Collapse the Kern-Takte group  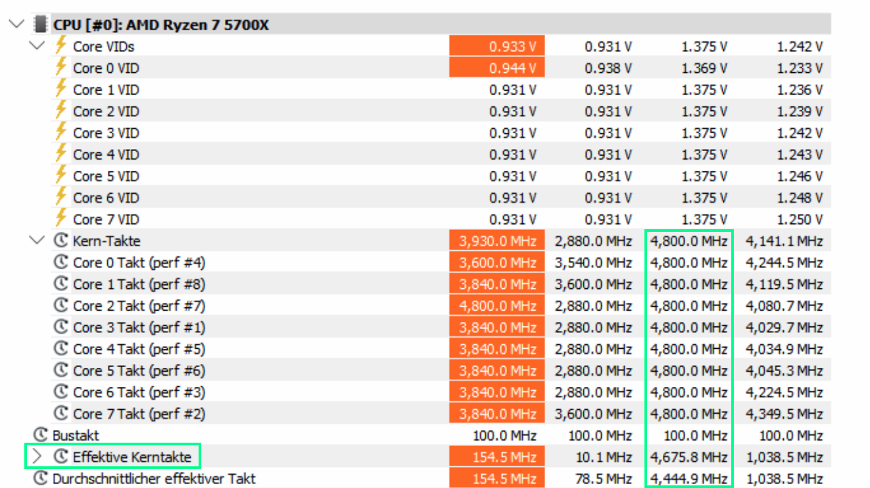tap(38, 241)
